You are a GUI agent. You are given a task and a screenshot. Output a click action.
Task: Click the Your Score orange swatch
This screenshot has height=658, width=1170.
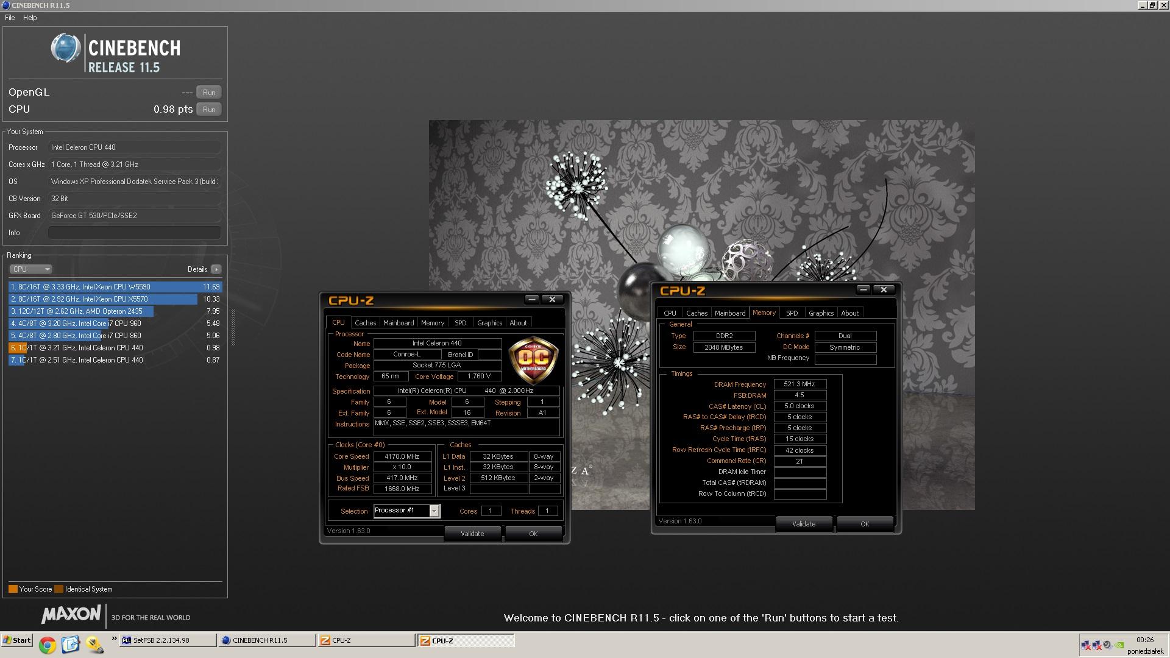[13, 589]
